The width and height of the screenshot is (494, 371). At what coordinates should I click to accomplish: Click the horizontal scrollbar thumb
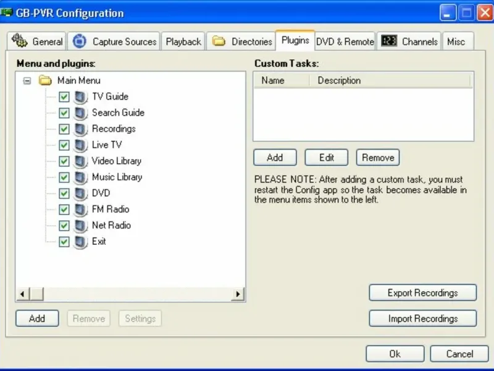pyautogui.click(x=36, y=294)
